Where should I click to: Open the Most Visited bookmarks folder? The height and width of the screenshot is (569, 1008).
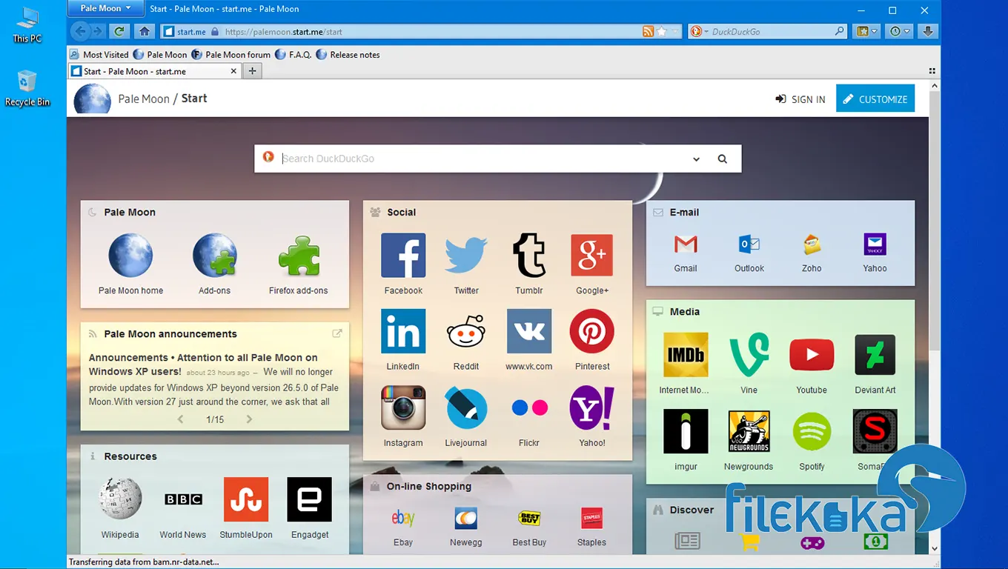[99, 55]
